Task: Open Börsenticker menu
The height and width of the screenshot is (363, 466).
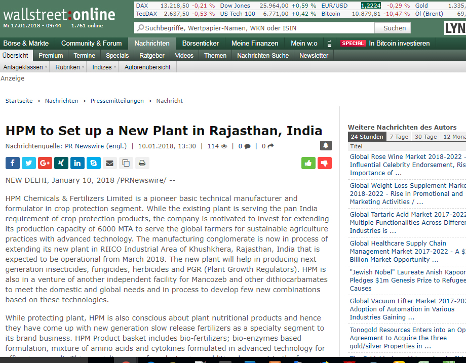Action: coord(200,44)
